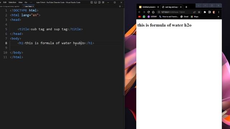Open Chrome home page icon
This screenshot has width=230, height=129.
153,12
